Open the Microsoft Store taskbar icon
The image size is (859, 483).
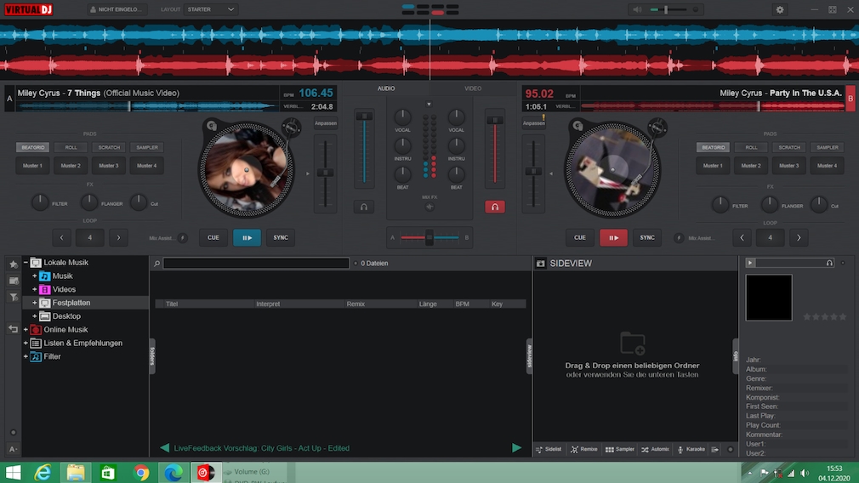tap(108, 472)
